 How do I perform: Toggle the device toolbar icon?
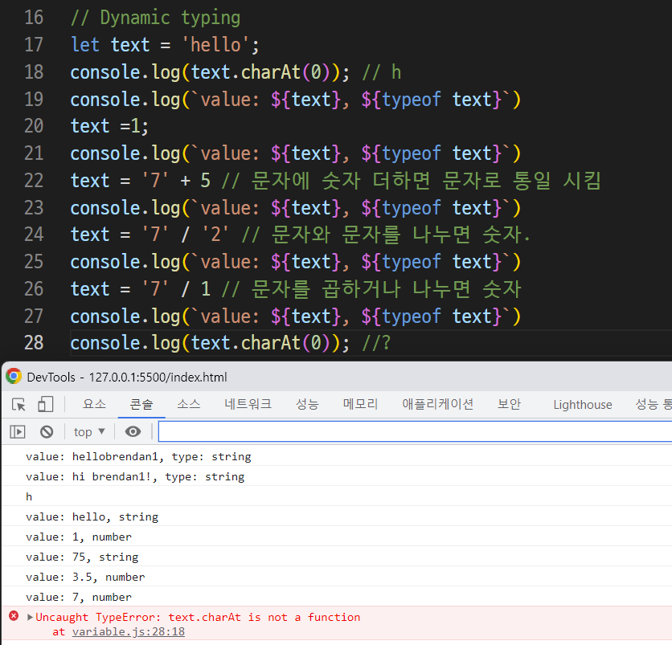[x=46, y=404]
